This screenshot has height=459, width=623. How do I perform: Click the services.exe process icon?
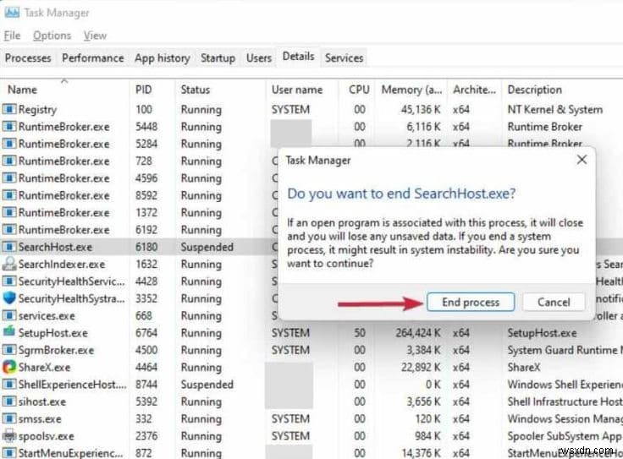(9, 315)
